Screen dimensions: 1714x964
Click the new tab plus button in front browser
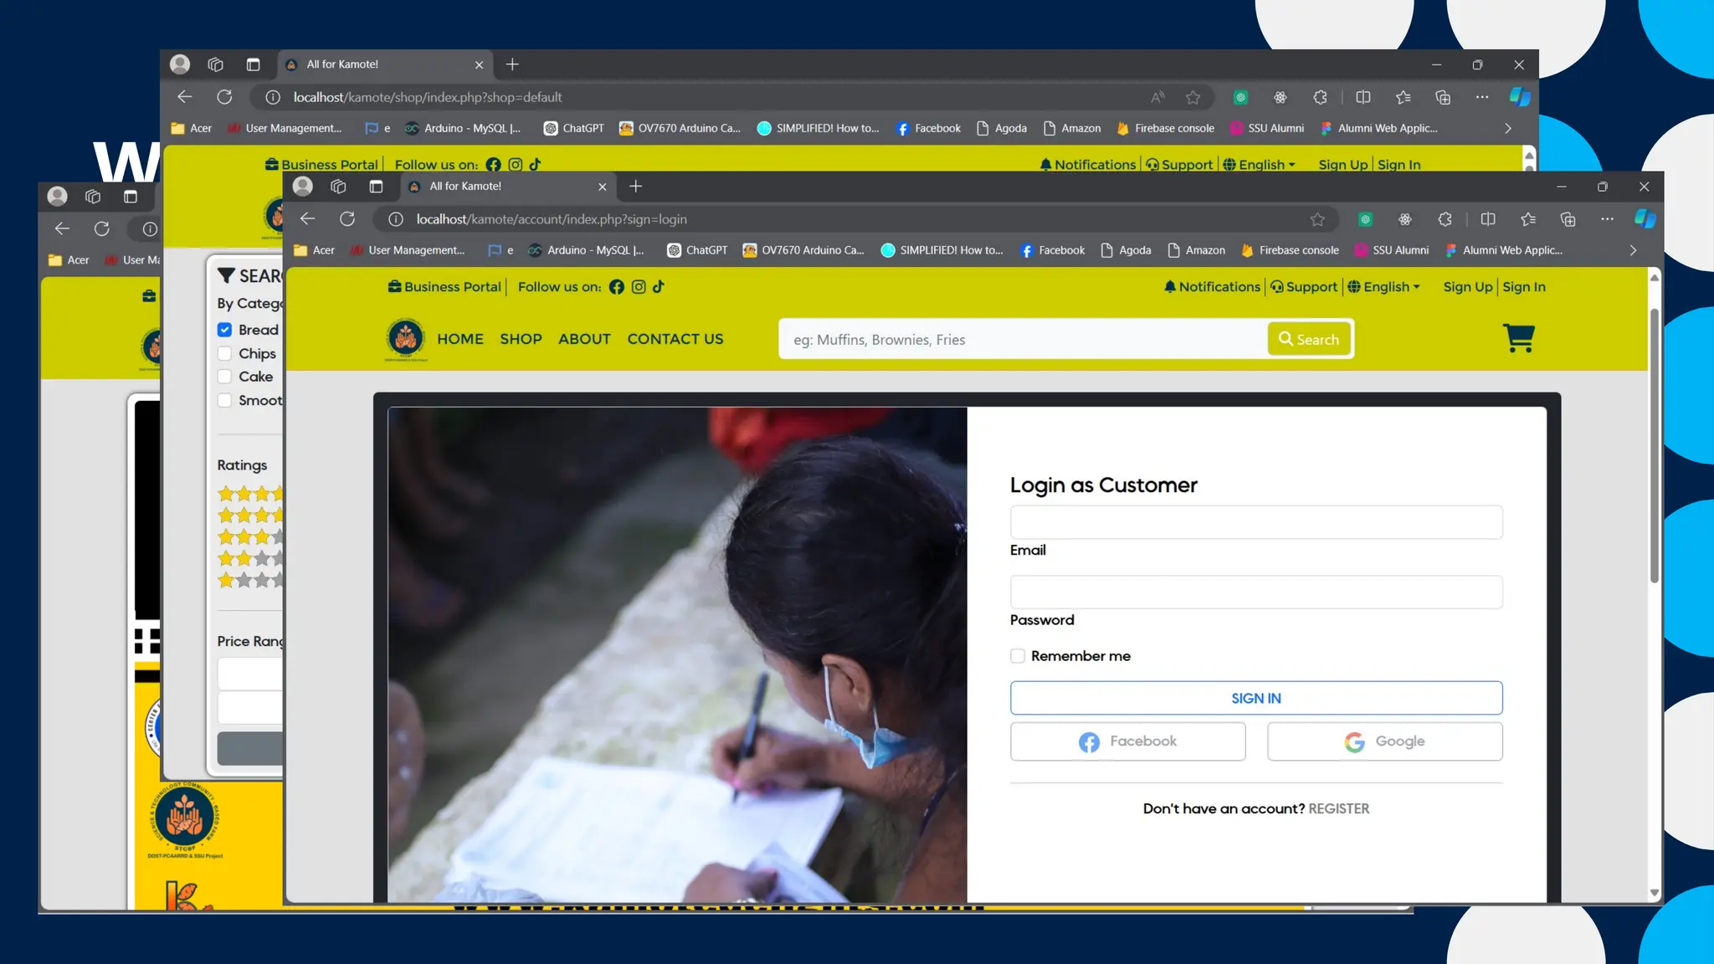[635, 187]
